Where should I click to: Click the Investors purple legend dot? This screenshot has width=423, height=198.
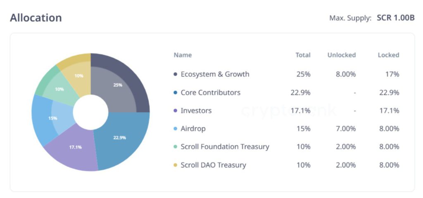tap(176, 111)
